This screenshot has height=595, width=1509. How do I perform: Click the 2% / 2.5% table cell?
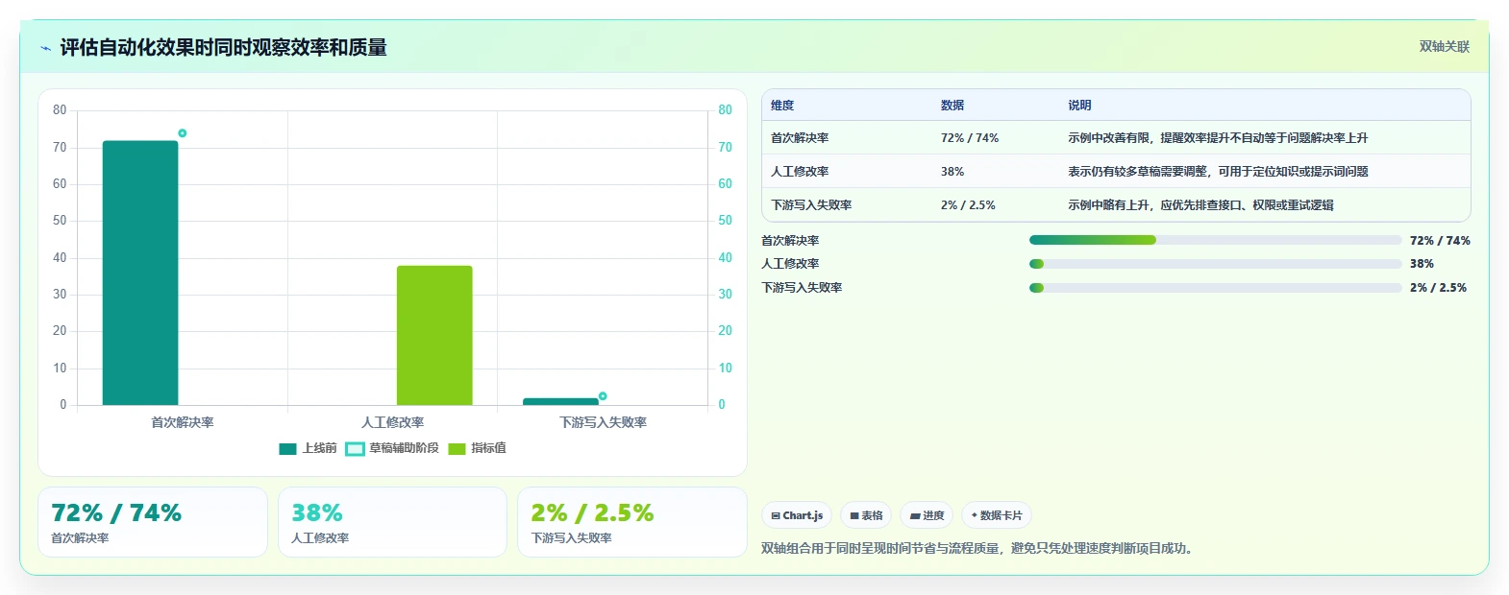[x=968, y=205]
